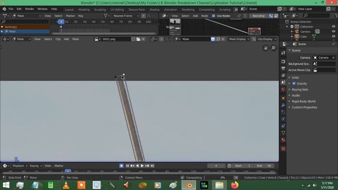Open the Object Data tab
338x190 pixels.
point(283,133)
